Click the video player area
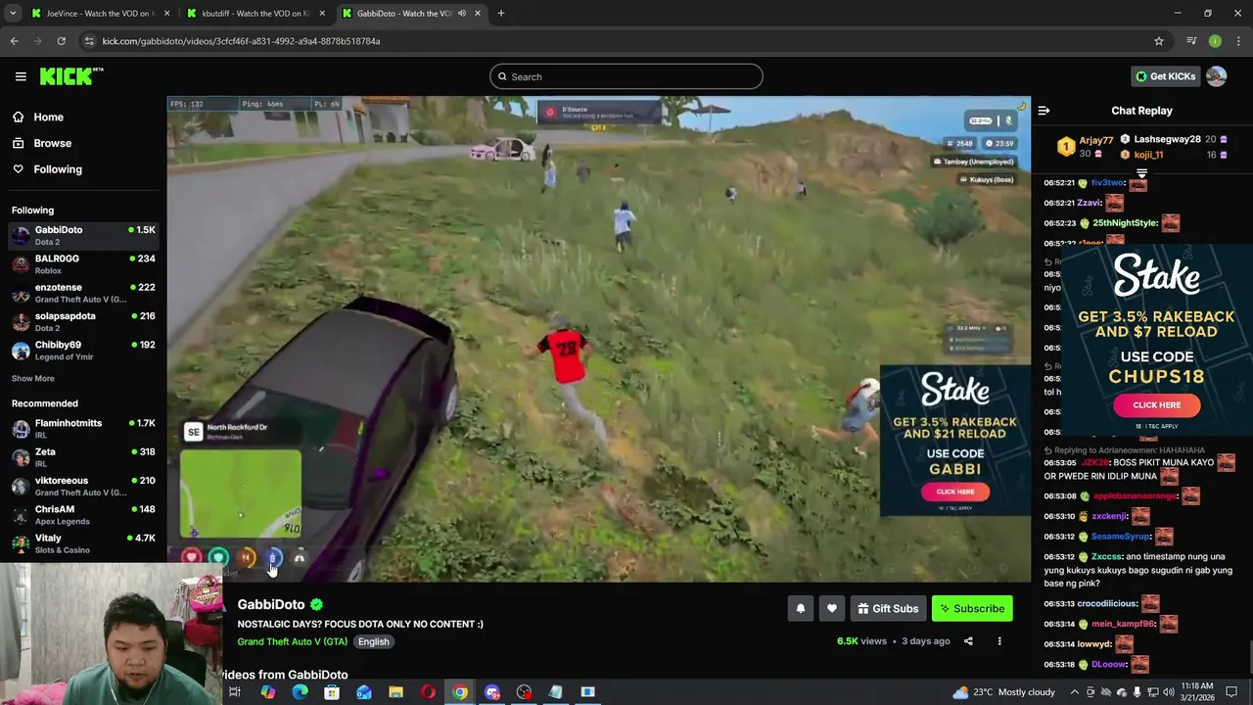This screenshot has width=1253, height=705. click(598, 339)
